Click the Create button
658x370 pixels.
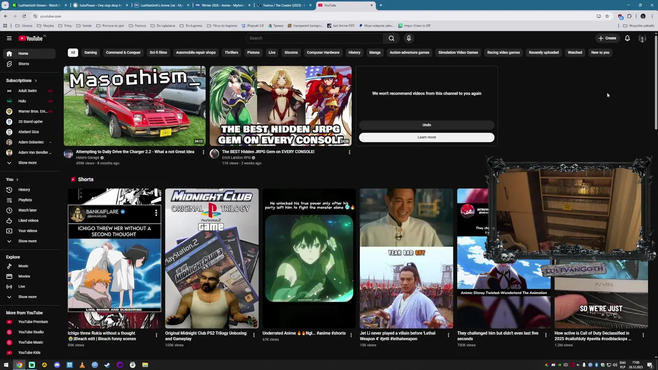[x=607, y=38]
